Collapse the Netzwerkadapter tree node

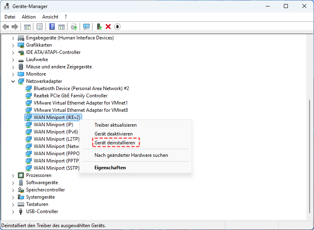(13, 81)
